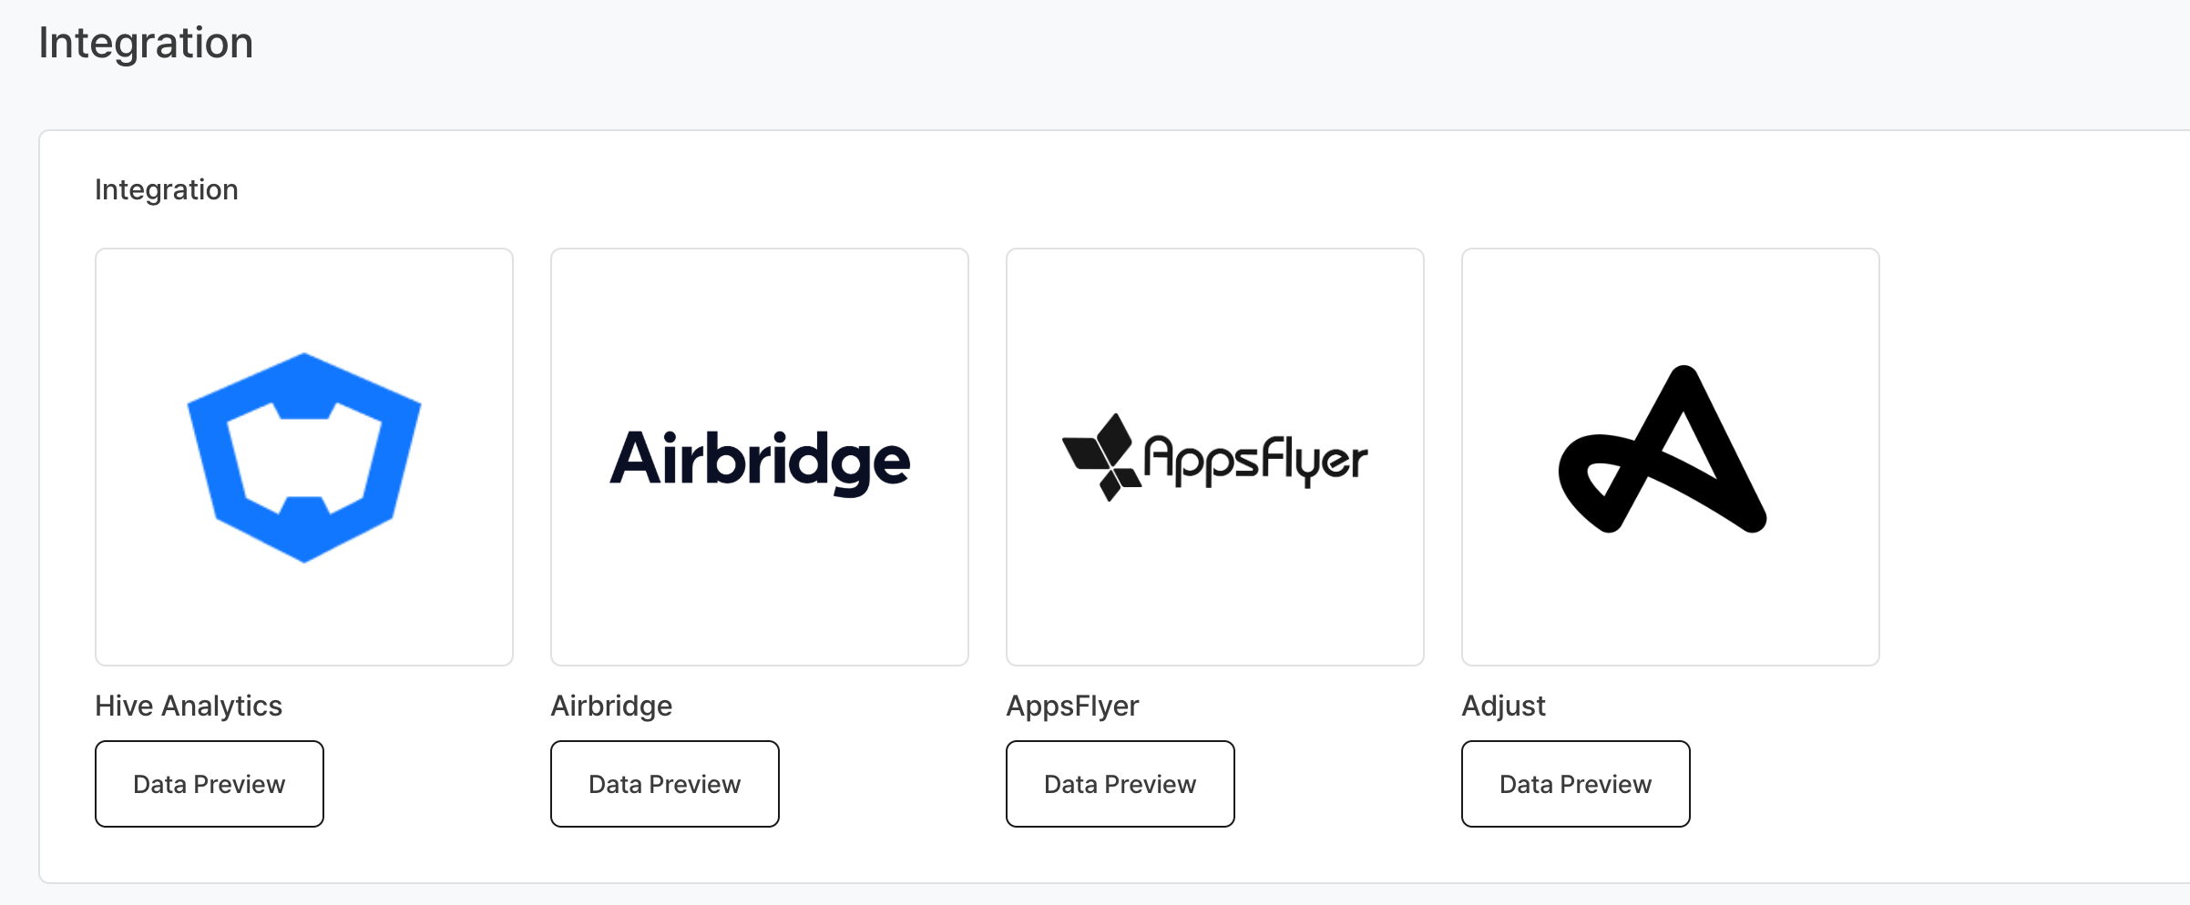This screenshot has width=2190, height=905.
Task: Click the AppsFlyer name label below card
Action: pyautogui.click(x=1072, y=706)
